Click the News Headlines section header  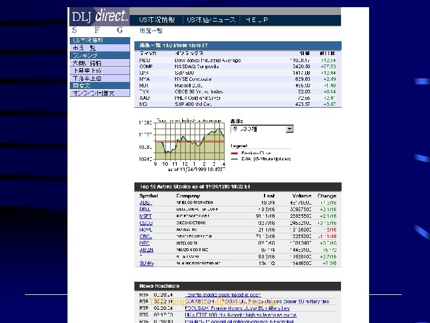(238, 286)
